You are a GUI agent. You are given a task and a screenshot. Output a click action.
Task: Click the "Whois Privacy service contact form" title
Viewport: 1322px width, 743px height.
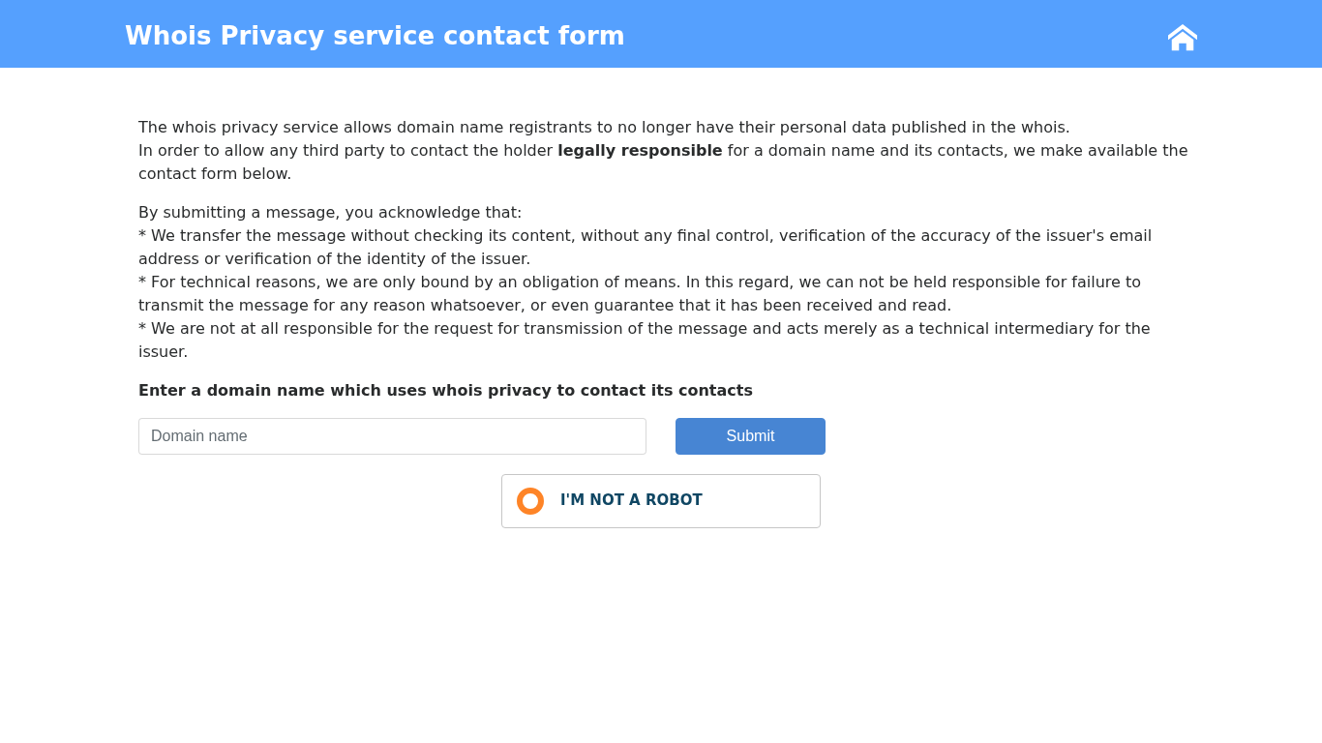point(375,36)
